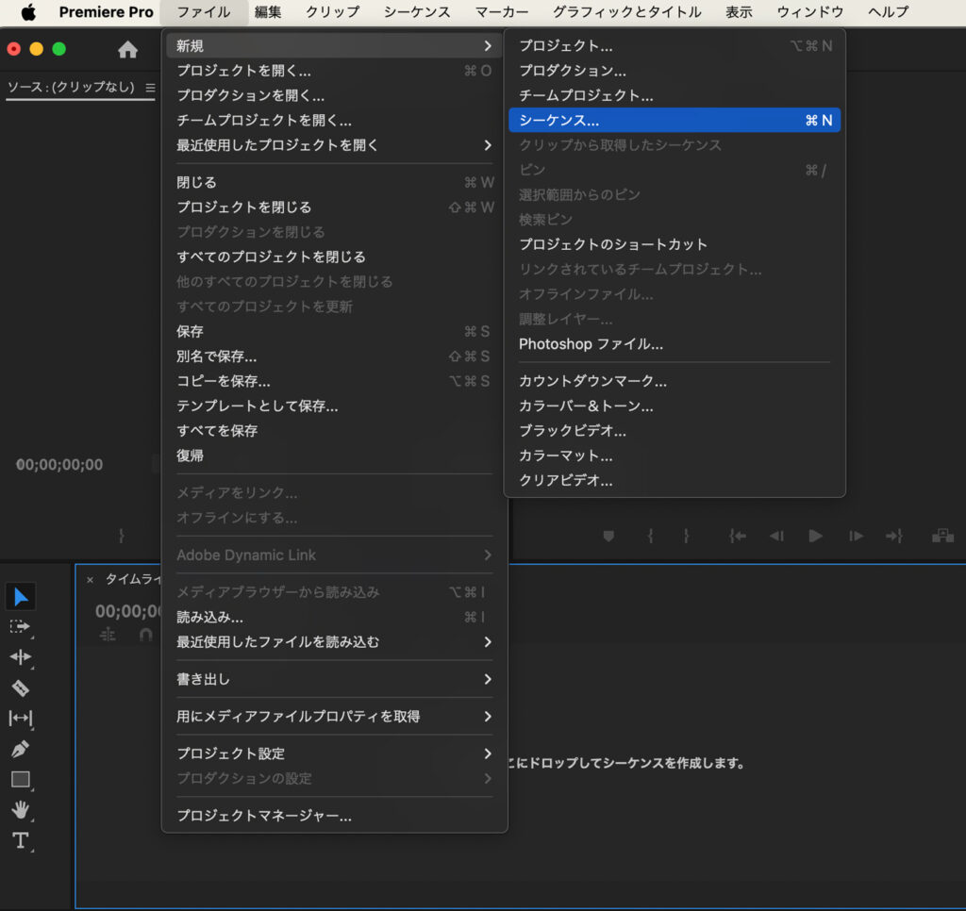
Task: Expand 最近使用したファイルを読み込む submenu
Action: coord(488,642)
